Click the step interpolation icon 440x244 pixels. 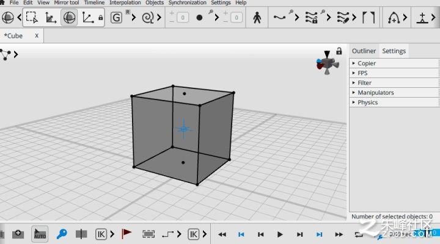tap(168, 234)
